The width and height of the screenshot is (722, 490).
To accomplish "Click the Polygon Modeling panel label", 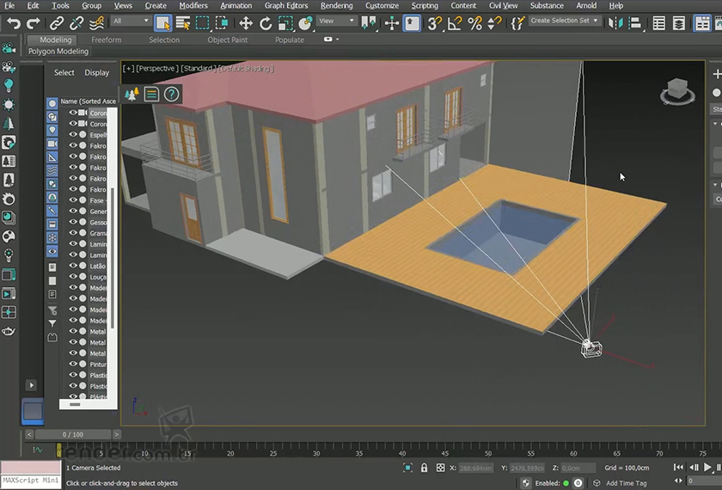I will (58, 52).
